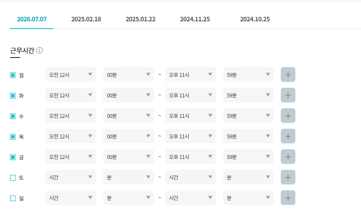The height and width of the screenshot is (210, 361).
Task: Add a time slot for 월 with plus
Action: click(x=288, y=74)
